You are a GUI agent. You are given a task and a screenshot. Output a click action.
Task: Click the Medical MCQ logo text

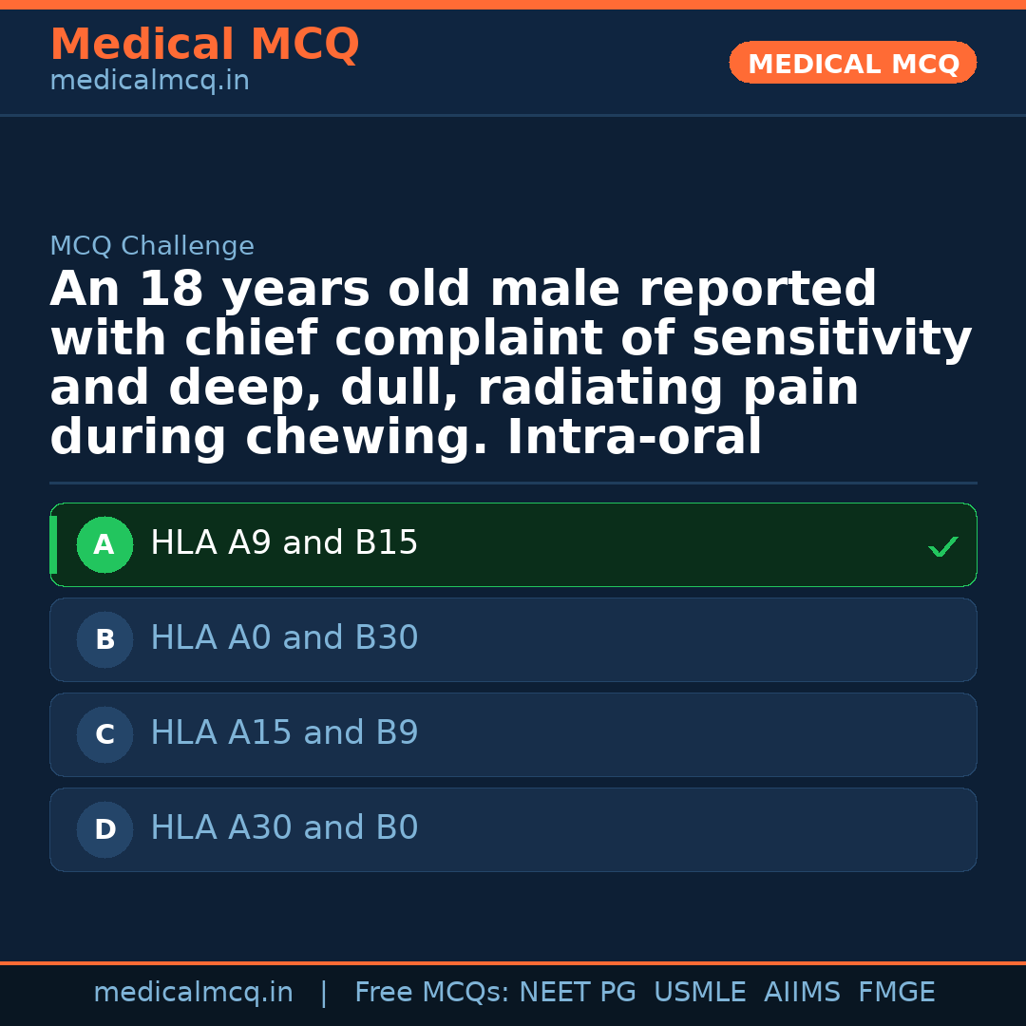click(x=204, y=45)
